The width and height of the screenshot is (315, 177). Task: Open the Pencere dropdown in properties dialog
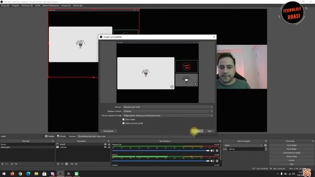click(167, 107)
